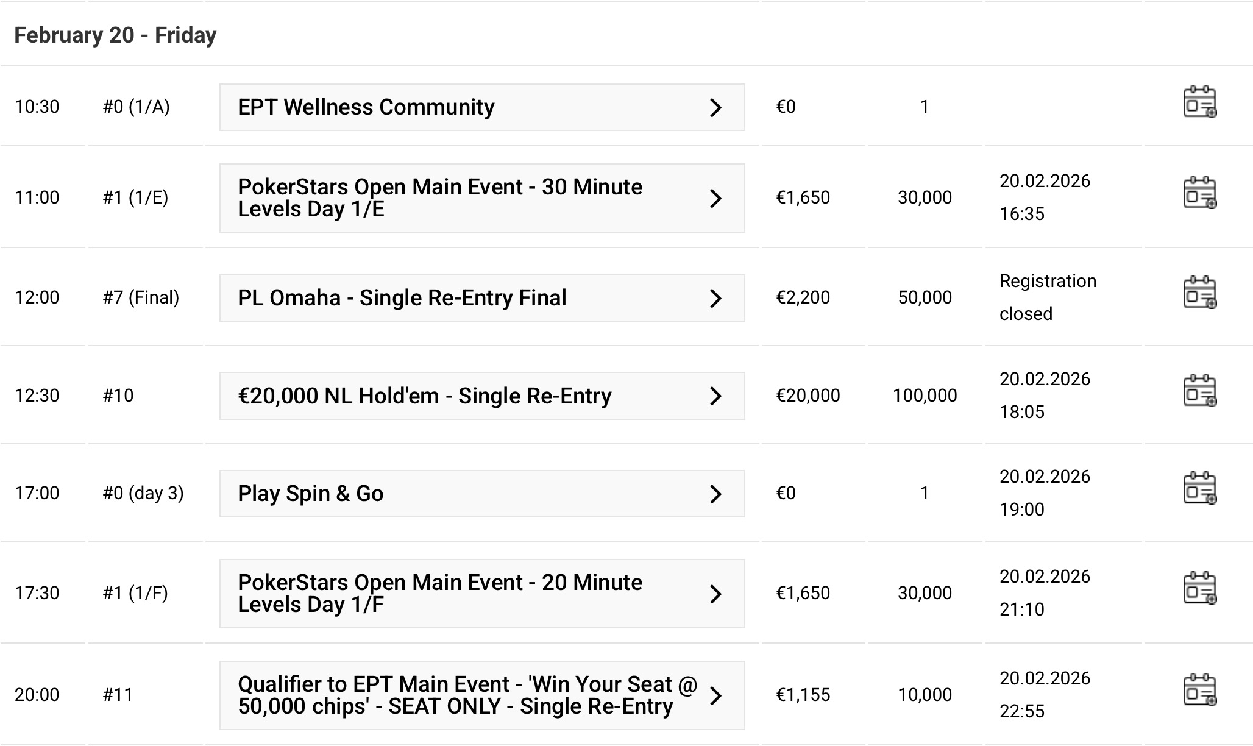The width and height of the screenshot is (1253, 746).
Task: Click the Registration closed status text
Action: (1048, 297)
